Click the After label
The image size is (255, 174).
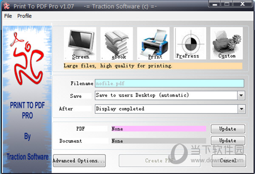tap(66, 108)
